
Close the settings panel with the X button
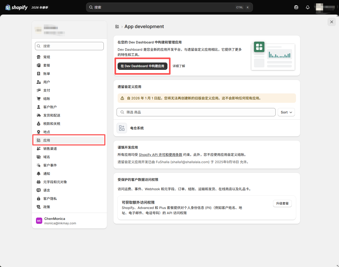[332, 22]
